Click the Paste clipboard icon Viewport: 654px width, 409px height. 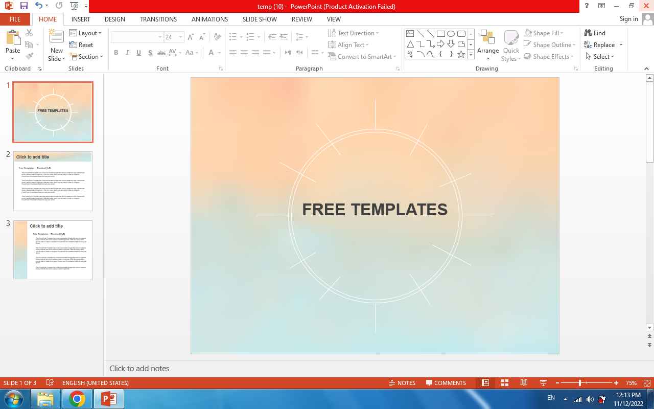[x=13, y=38]
